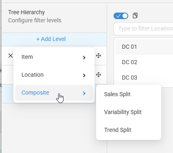Click the X remove level icon
This screenshot has height=153, width=173.
point(11,56)
